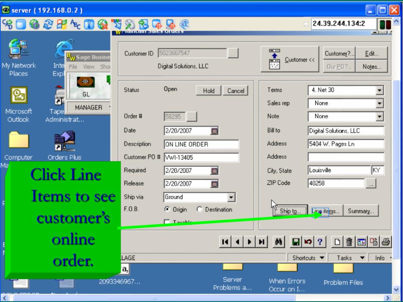Send Start key with Windows flag icon
The height and width of the screenshot is (302, 403).
click(62, 24)
